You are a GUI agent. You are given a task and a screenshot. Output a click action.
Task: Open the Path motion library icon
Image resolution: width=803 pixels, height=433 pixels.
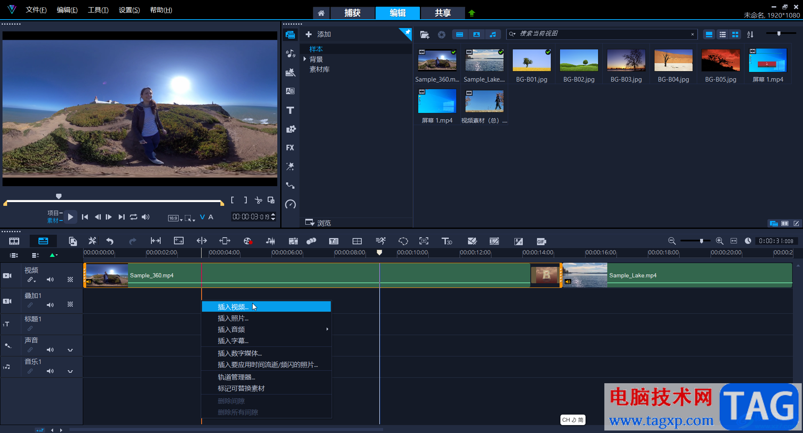pos(290,185)
